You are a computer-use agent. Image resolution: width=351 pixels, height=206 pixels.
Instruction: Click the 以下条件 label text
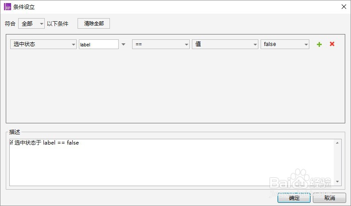(58, 24)
